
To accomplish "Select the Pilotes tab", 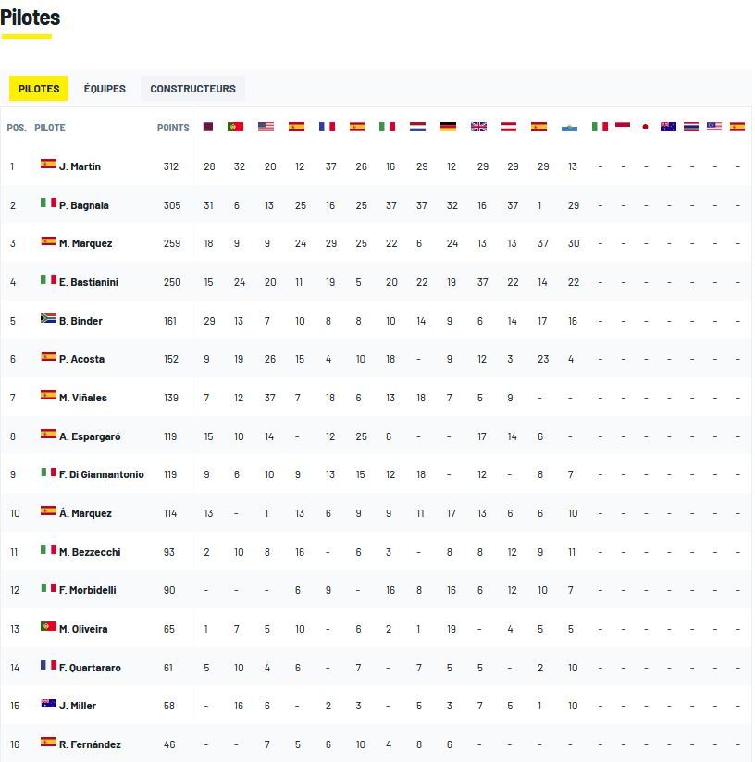I will point(39,89).
